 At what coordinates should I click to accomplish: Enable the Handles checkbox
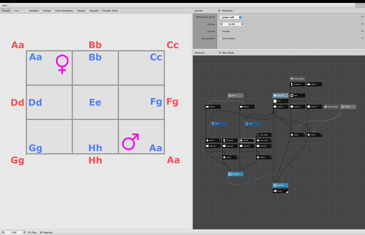click(x=27, y=11)
